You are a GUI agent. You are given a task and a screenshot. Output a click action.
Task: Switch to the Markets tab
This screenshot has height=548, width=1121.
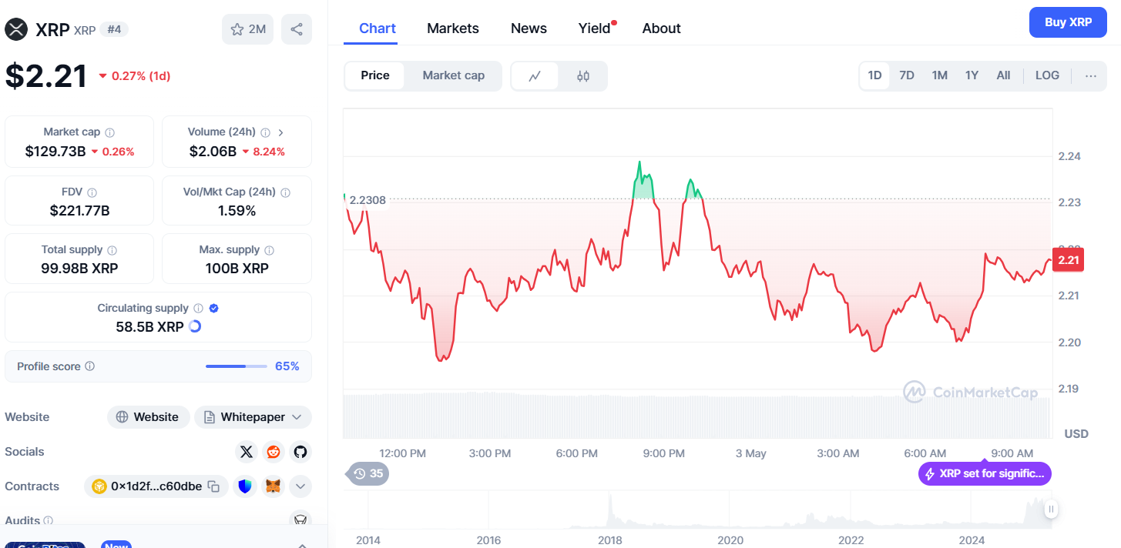tap(452, 28)
